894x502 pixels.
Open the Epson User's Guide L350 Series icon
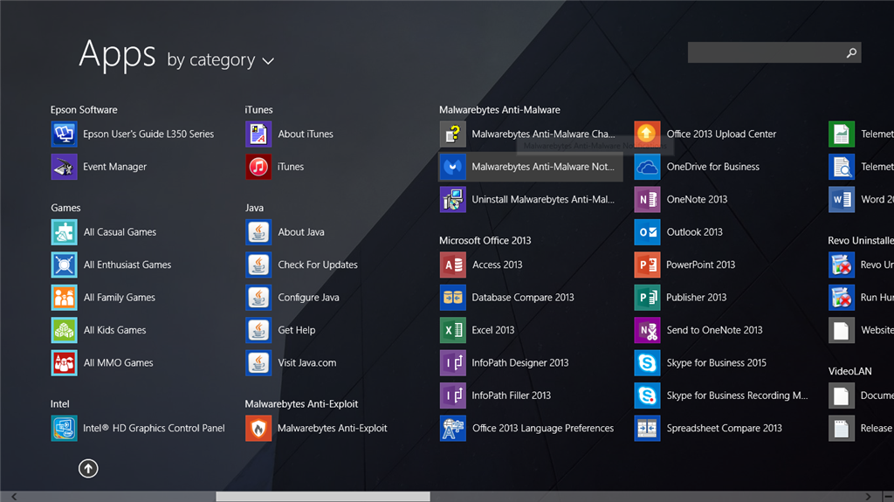[64, 134]
